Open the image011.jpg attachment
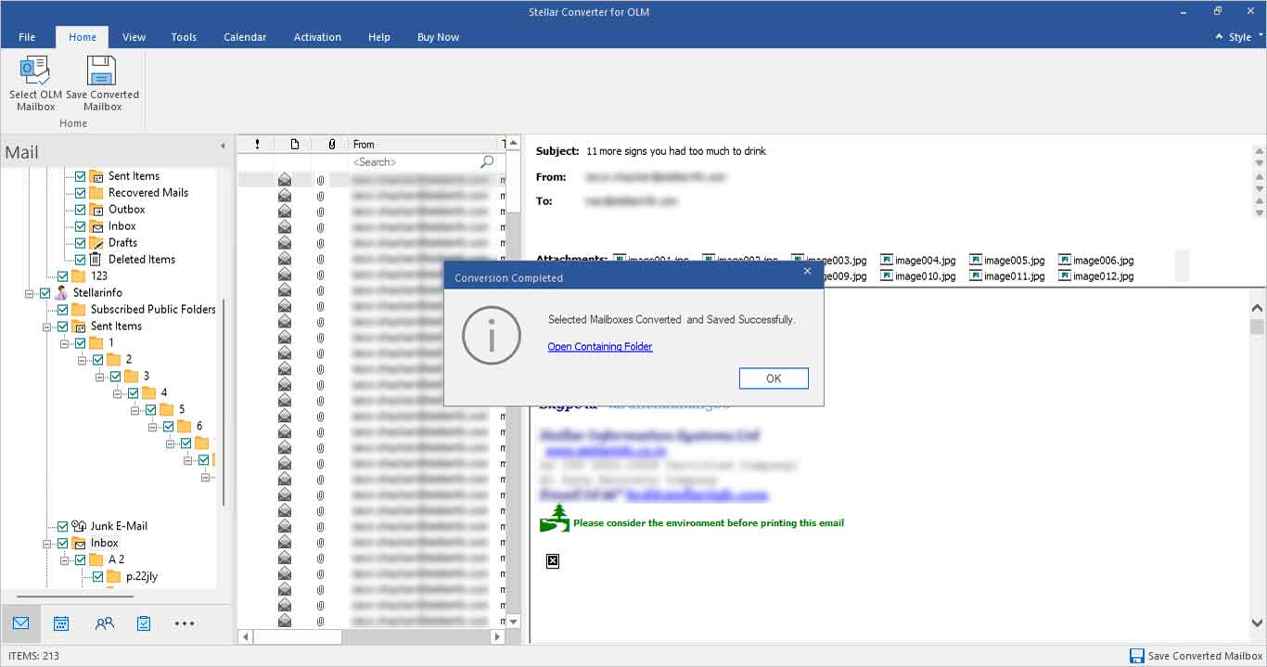This screenshot has height=667, width=1267. pyautogui.click(x=1007, y=276)
